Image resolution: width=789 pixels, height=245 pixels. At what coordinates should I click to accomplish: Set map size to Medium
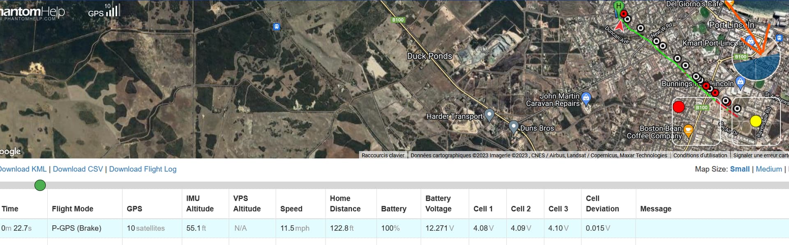tap(769, 169)
